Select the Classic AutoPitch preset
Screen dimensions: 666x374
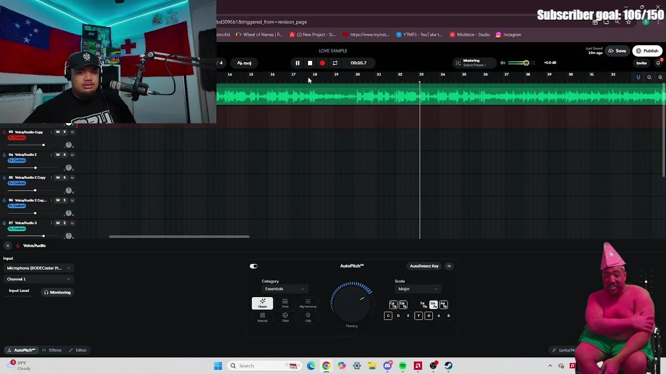pyautogui.click(x=262, y=303)
